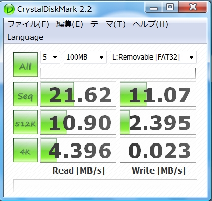
Task: Click the 4K read result 4.396
Action: tap(78, 150)
